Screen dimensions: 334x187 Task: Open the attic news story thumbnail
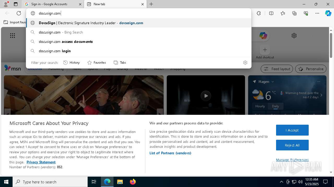pos(84,95)
